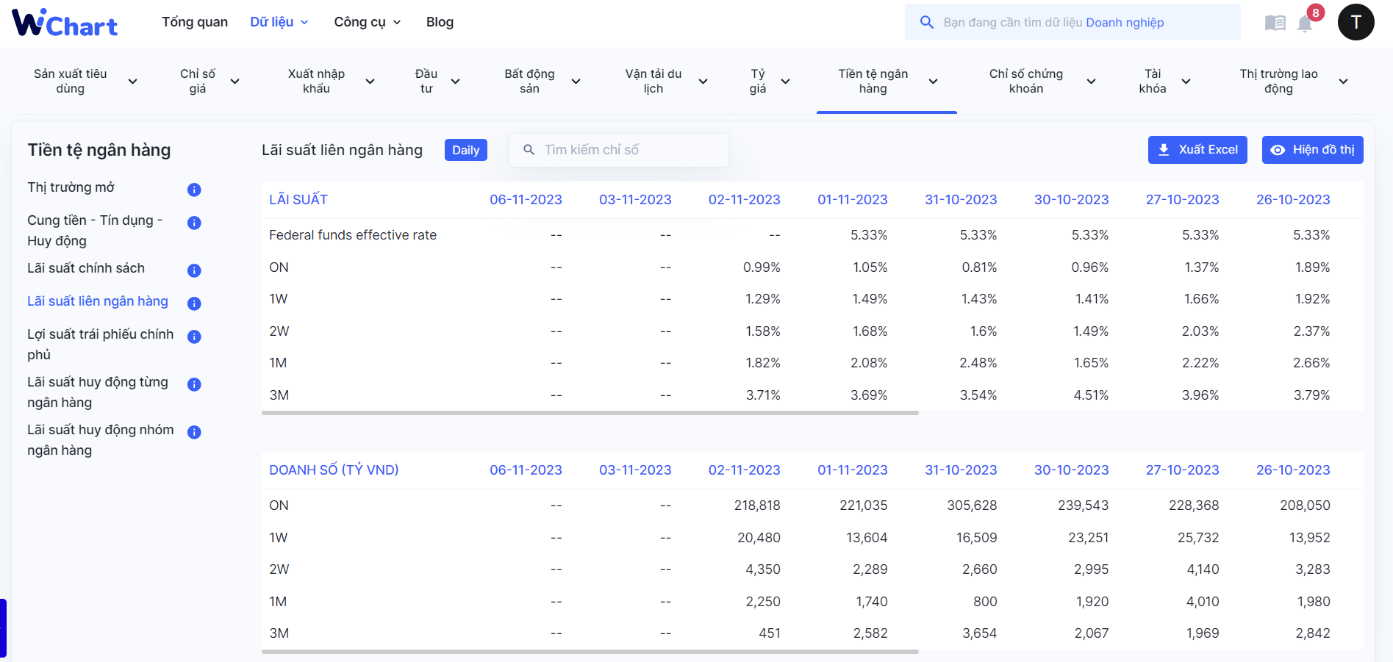
Task: Click 2W row label in DOANH SỐ table
Action: (x=279, y=569)
